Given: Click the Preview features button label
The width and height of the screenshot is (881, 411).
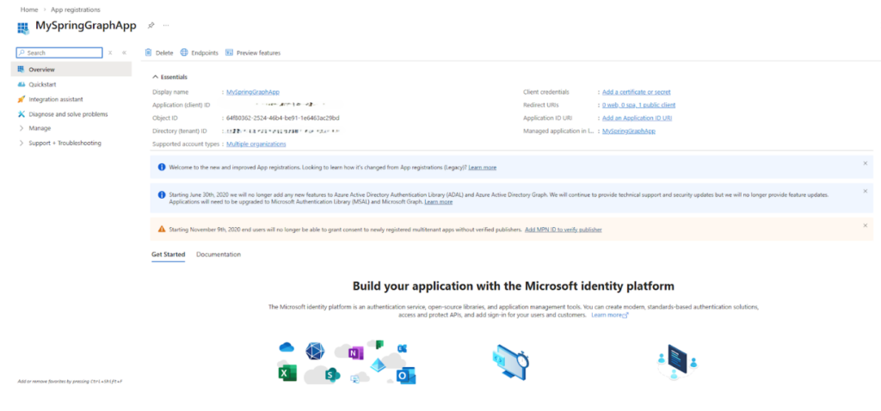Looking at the screenshot, I should pos(258,52).
